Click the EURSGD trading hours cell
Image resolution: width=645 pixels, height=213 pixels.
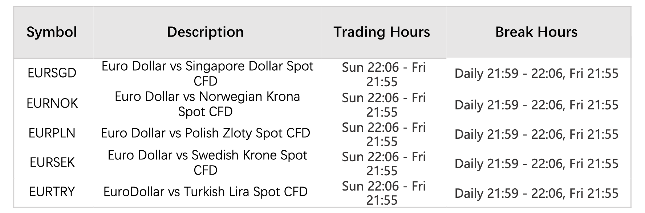point(383,74)
